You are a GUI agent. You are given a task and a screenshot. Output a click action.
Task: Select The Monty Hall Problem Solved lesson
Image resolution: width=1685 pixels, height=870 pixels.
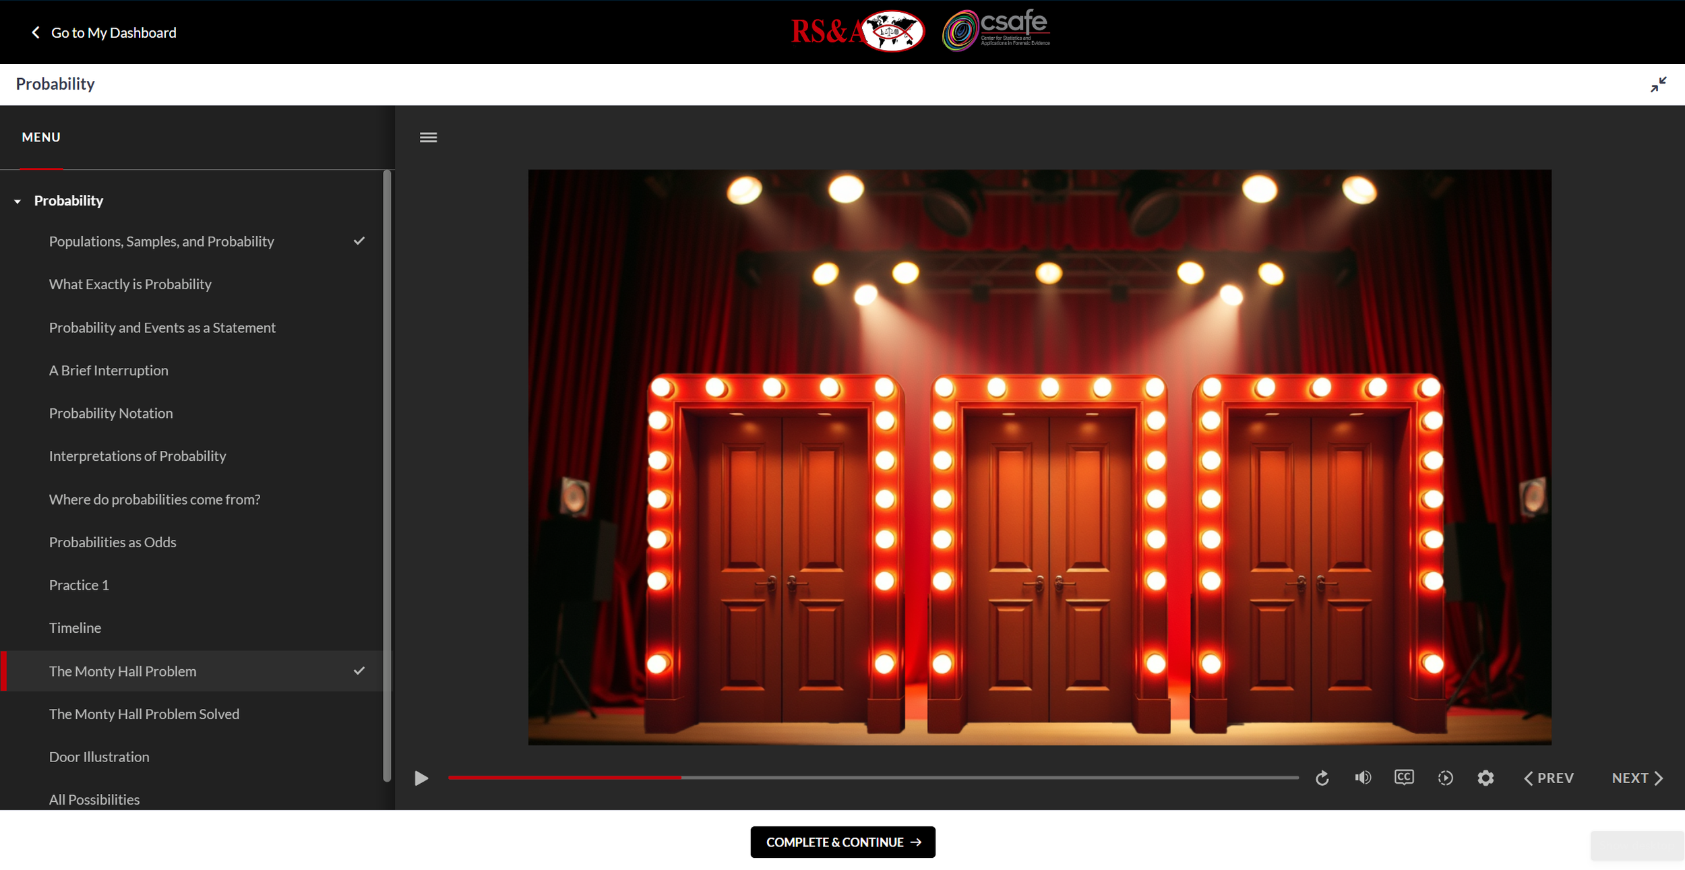click(x=144, y=714)
